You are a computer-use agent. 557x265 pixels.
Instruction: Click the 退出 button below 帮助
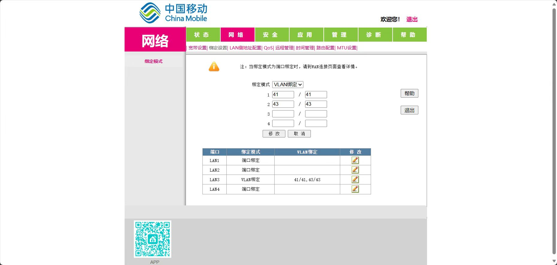click(x=409, y=110)
